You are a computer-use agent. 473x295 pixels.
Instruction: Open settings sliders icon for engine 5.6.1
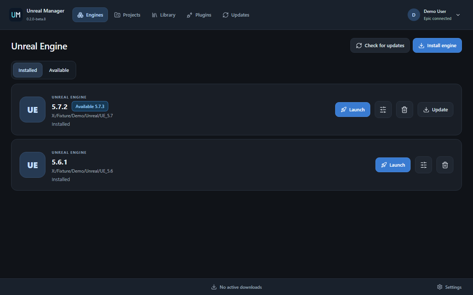423,165
